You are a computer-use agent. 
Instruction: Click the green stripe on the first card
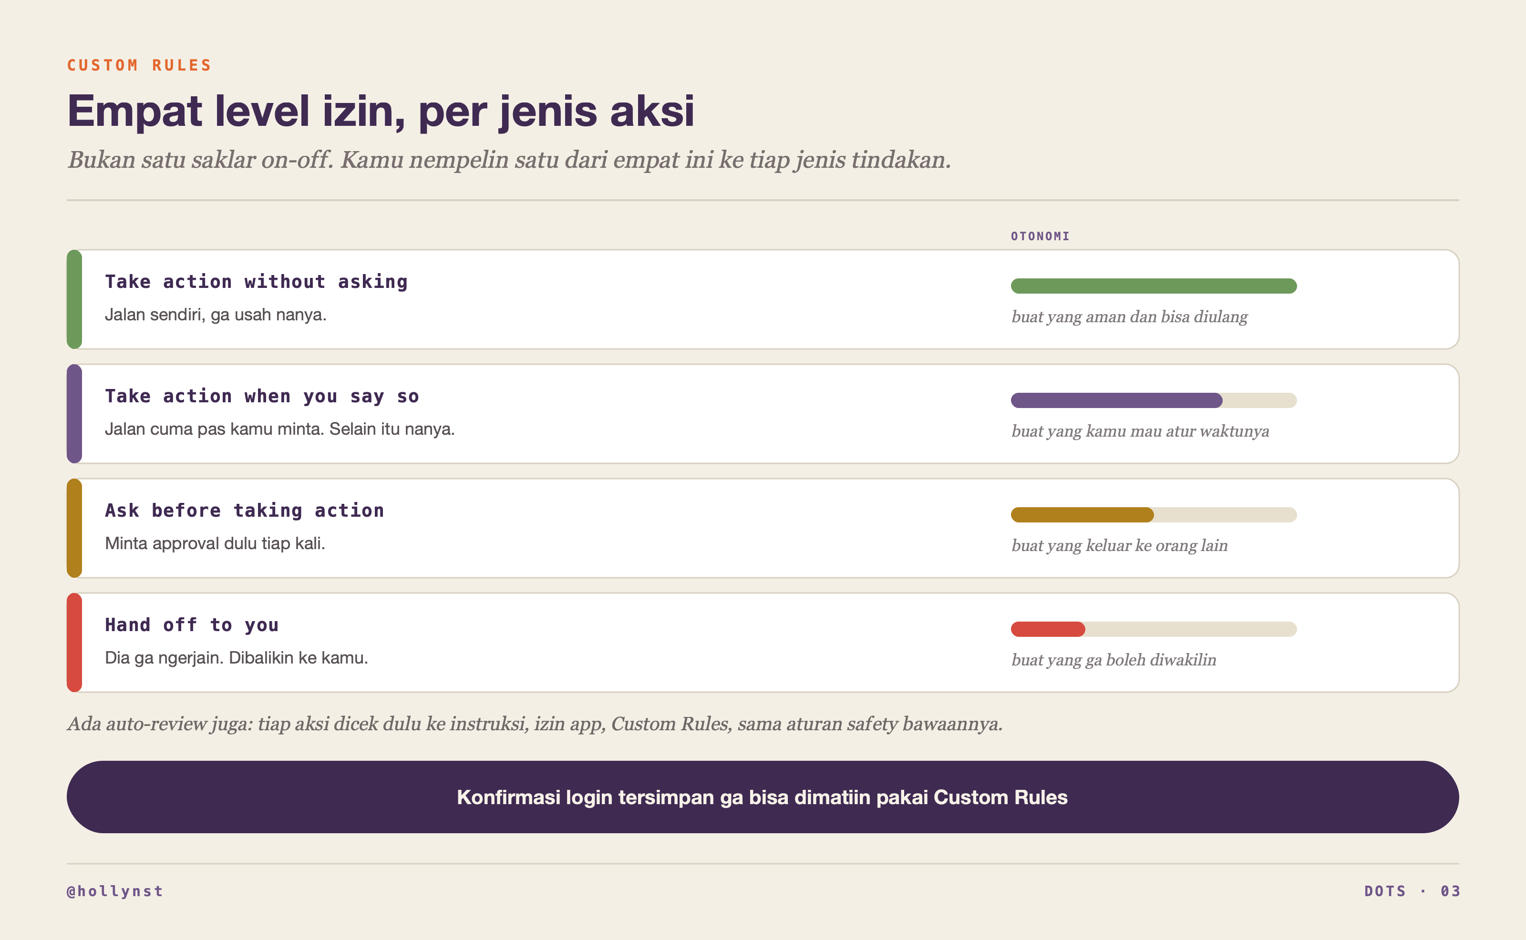point(74,299)
